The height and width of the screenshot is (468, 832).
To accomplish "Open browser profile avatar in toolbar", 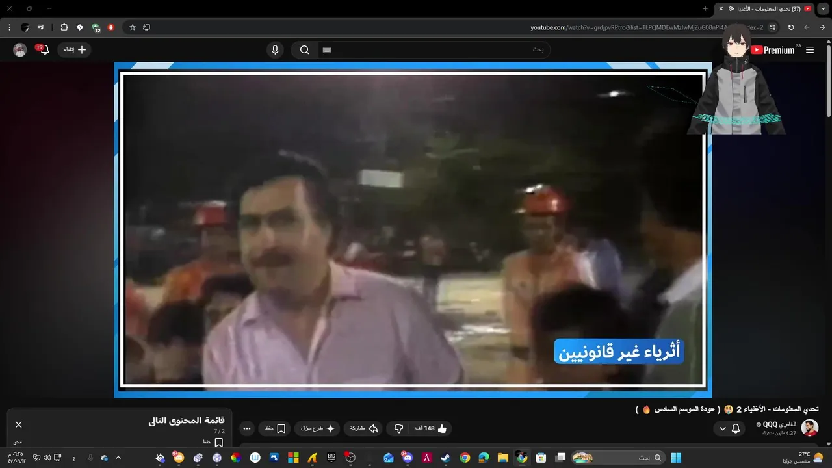I will (25, 27).
